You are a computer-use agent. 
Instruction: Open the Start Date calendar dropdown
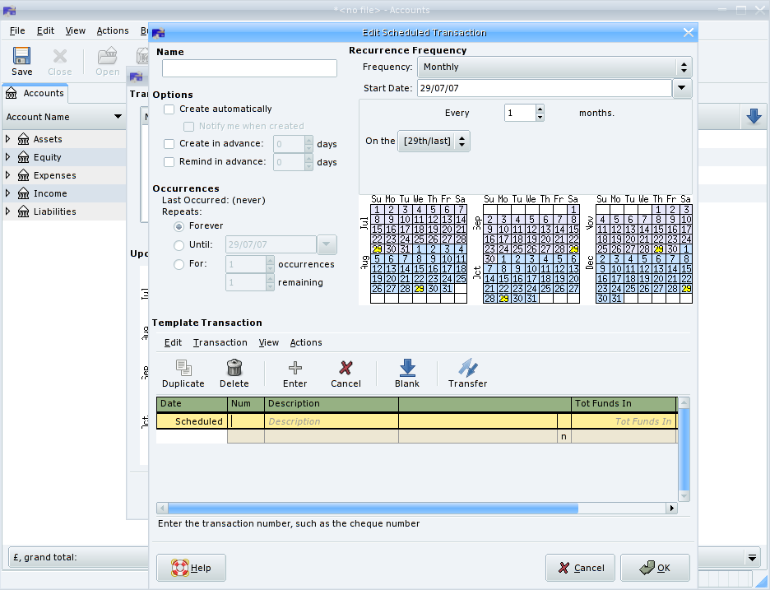tap(681, 88)
